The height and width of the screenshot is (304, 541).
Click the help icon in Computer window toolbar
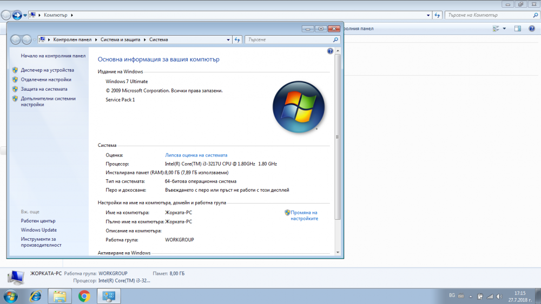[x=532, y=29]
